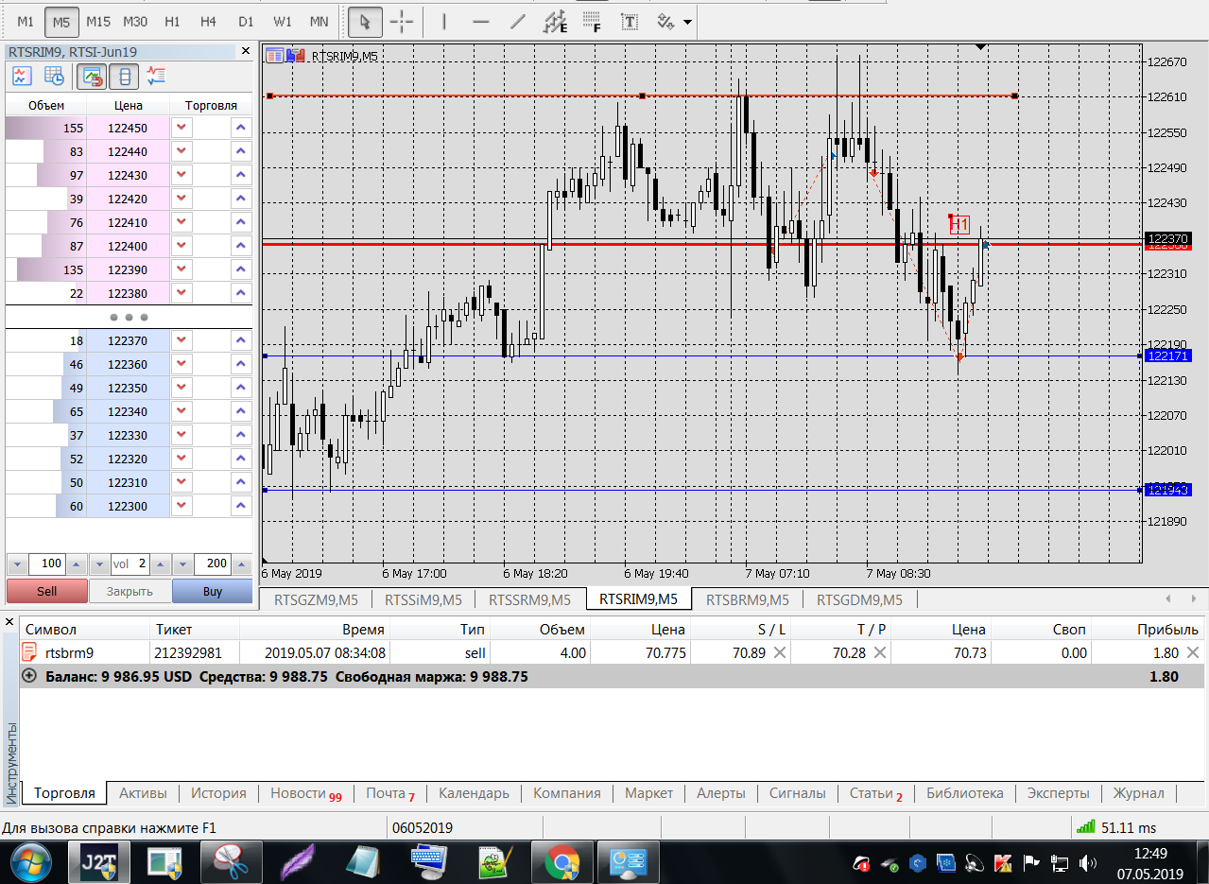
Task: Switch chart timeframe to M15
Action: 97,21
